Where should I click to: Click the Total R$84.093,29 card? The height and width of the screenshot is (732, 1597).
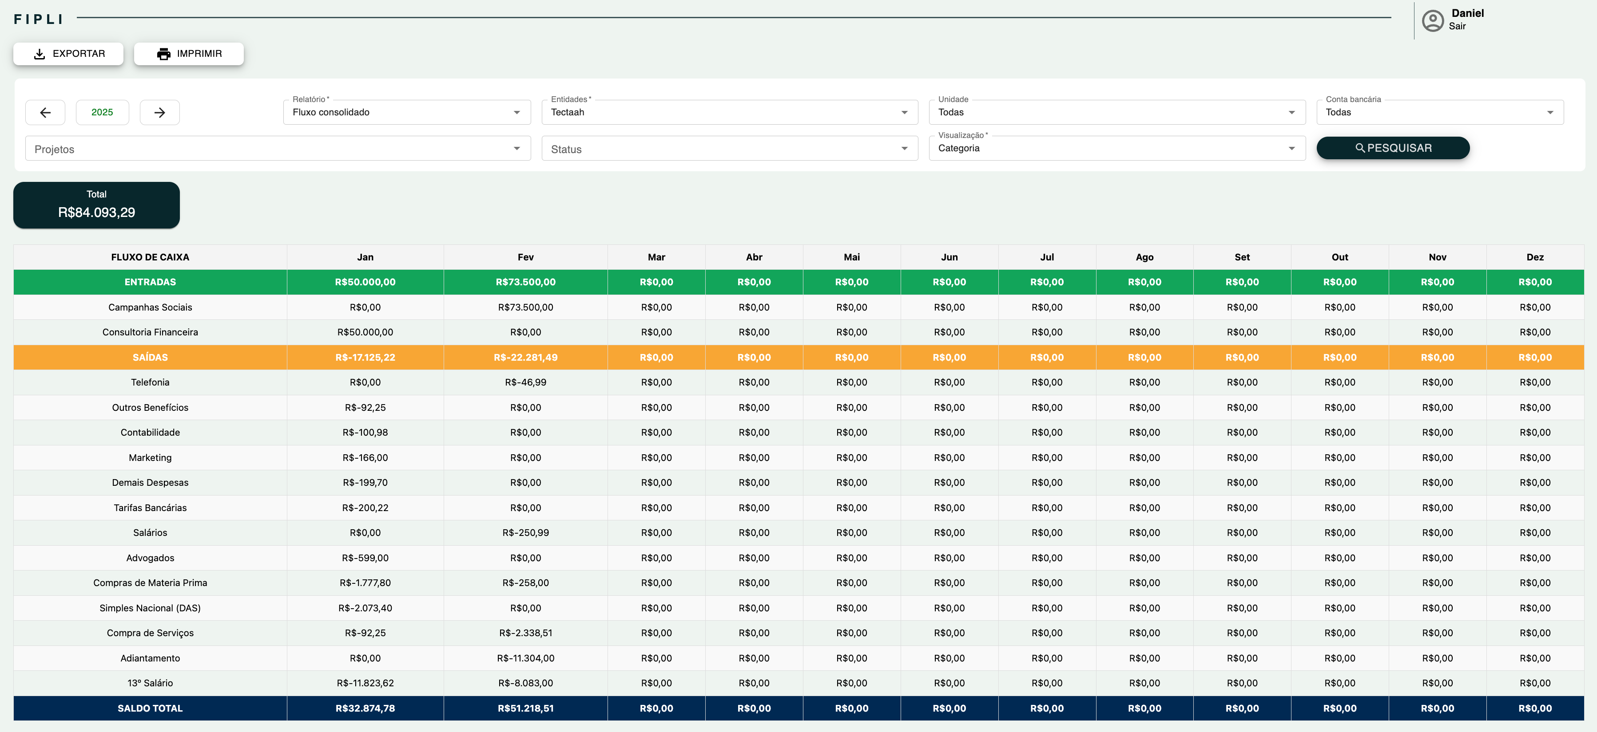pos(97,205)
